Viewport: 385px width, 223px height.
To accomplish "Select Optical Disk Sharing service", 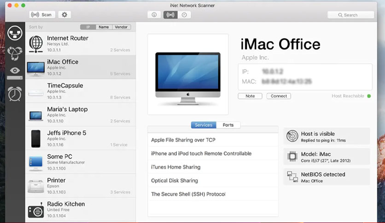I will coord(213,181).
